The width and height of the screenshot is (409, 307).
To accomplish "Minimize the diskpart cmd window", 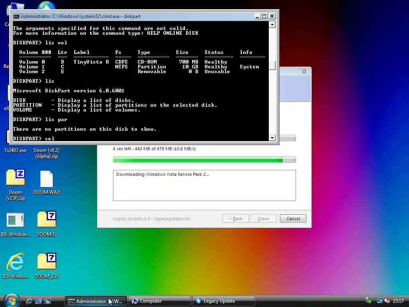I will coord(257,16).
